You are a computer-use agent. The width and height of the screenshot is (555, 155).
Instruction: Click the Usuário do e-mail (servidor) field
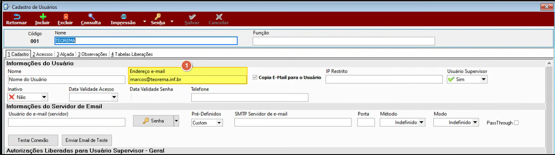point(67,122)
